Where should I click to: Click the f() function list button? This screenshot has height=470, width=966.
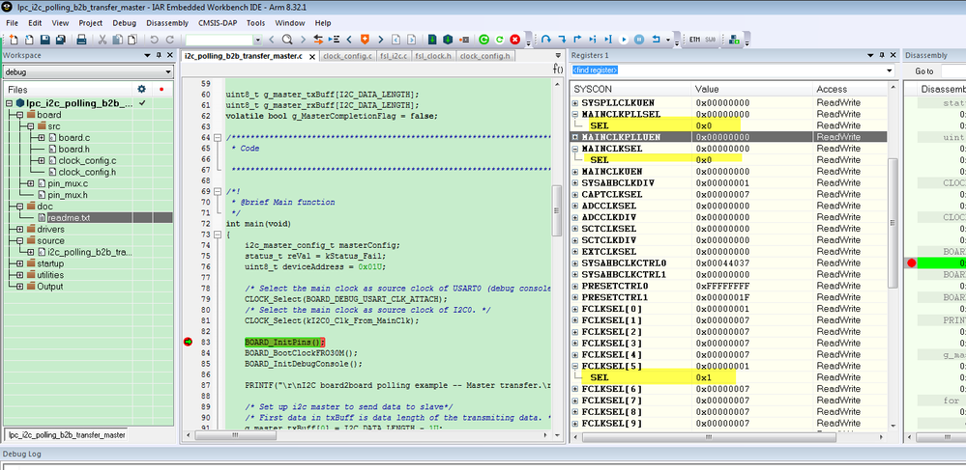tap(558, 69)
